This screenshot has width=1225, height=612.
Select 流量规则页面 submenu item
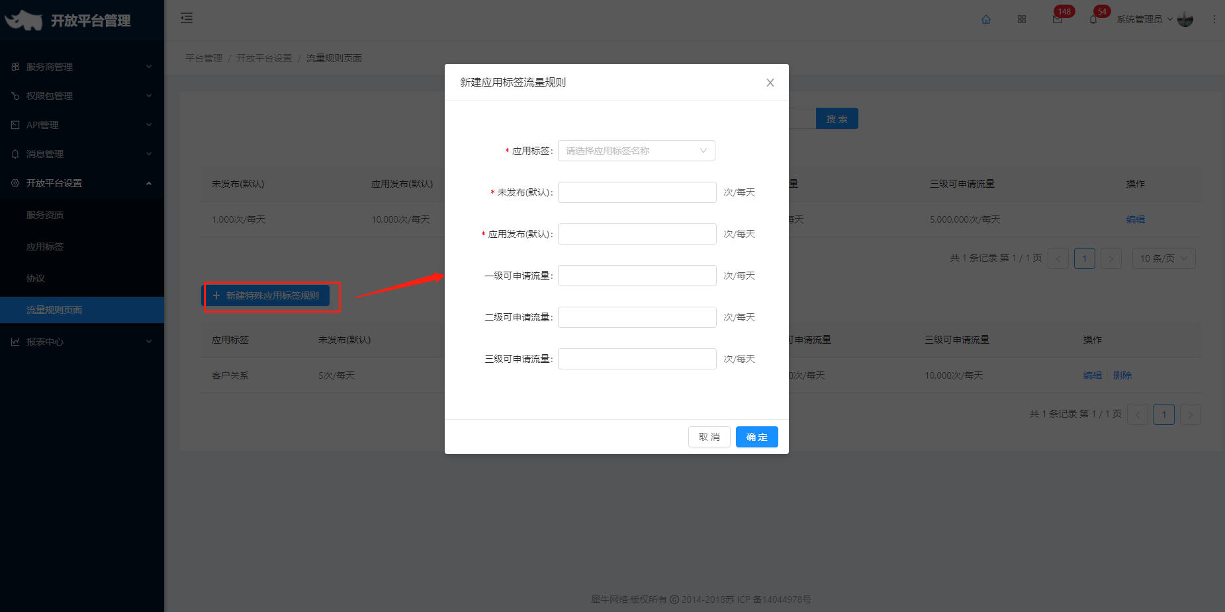point(82,310)
